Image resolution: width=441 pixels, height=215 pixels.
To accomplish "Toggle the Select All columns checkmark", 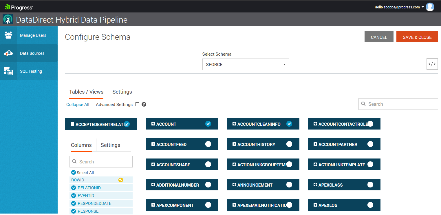I will point(74,172).
